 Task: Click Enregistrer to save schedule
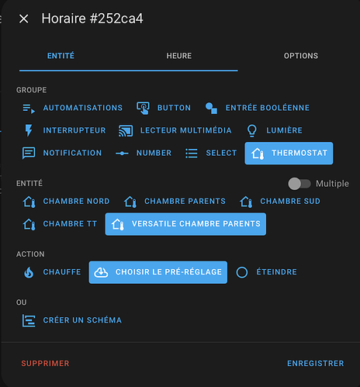click(316, 364)
